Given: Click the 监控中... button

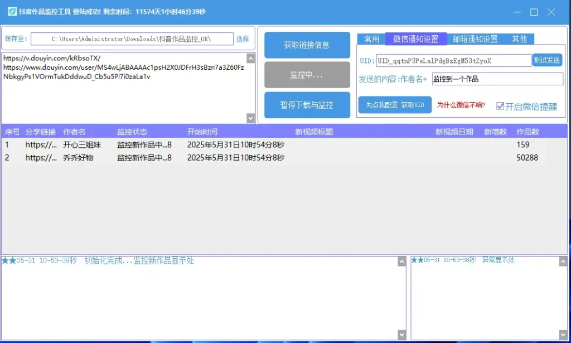Looking at the screenshot, I should (x=307, y=75).
